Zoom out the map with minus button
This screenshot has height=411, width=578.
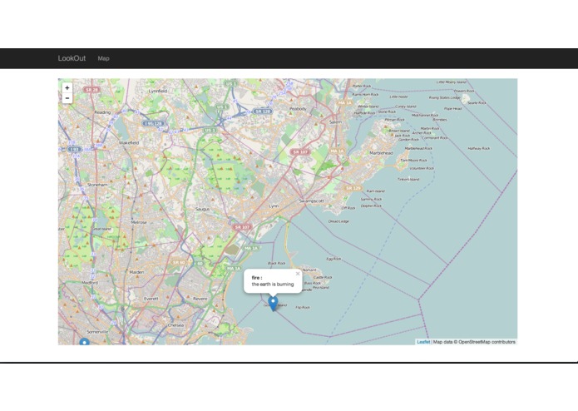point(67,98)
